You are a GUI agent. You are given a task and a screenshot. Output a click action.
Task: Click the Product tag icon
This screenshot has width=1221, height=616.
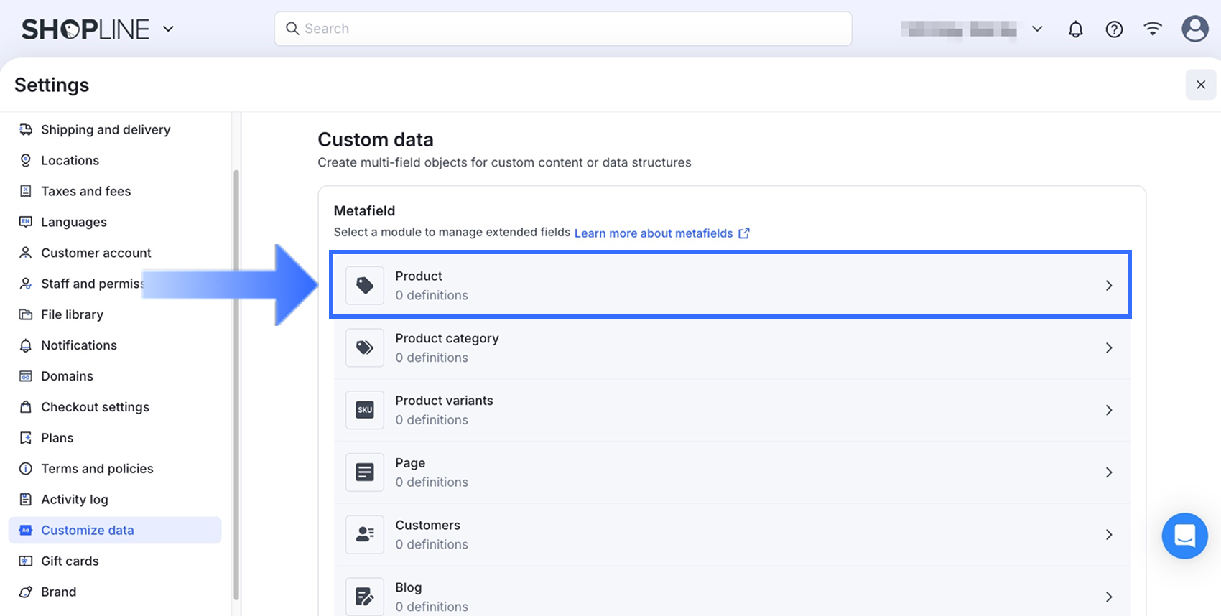click(x=365, y=286)
